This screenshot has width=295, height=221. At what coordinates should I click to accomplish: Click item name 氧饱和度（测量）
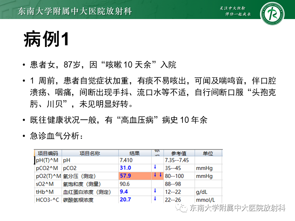pyautogui.click(x=82, y=184)
